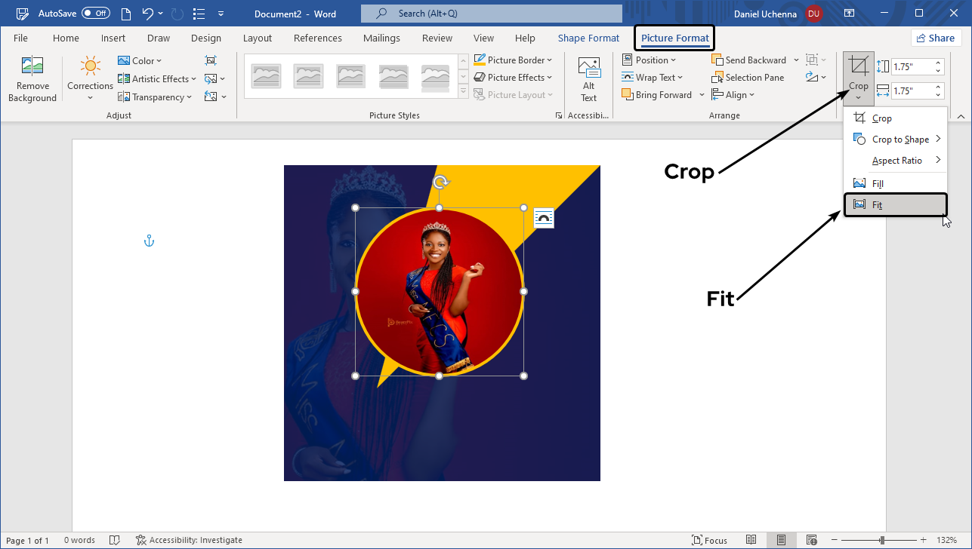Click the Undo icon in title bar
This screenshot has width=972, height=549.
click(x=148, y=14)
